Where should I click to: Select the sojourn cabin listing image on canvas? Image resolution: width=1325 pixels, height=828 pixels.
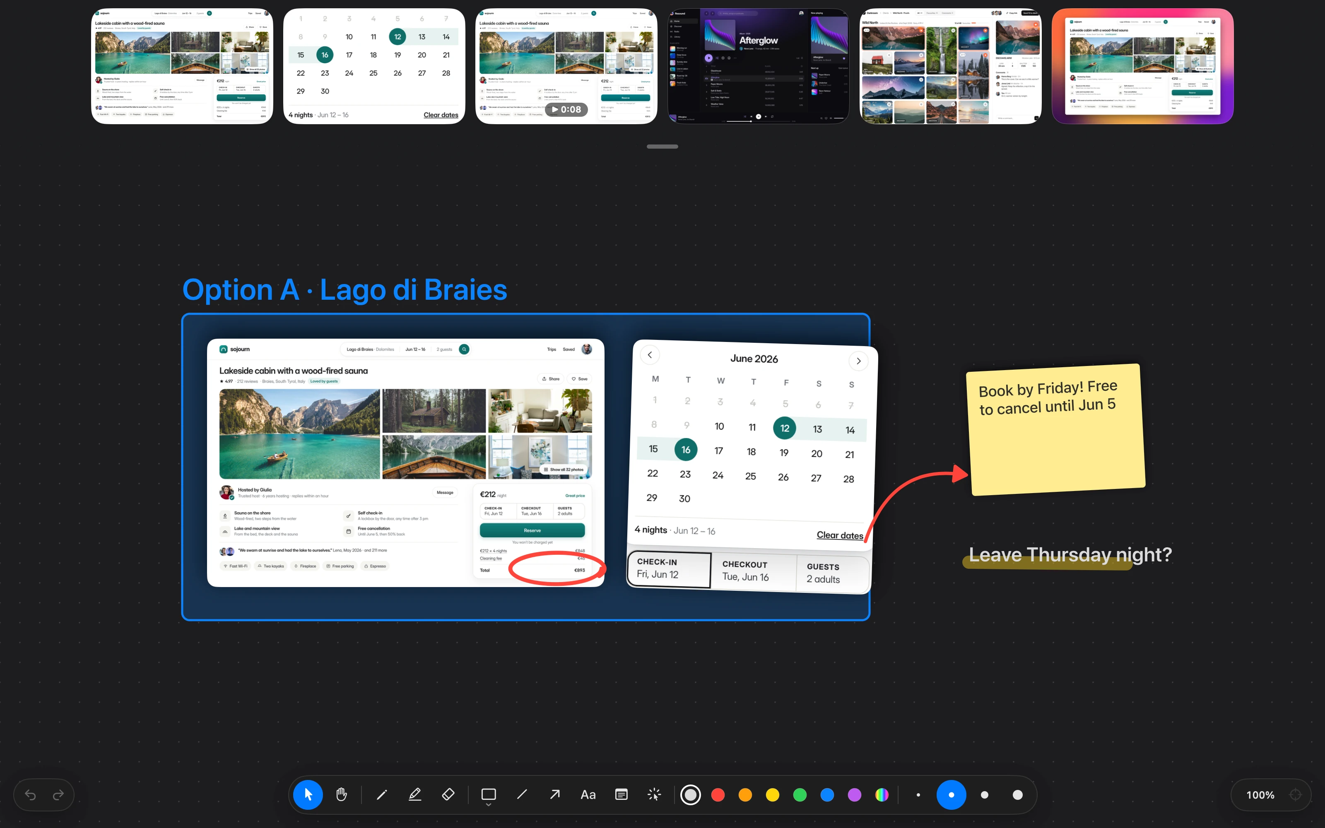click(406, 463)
